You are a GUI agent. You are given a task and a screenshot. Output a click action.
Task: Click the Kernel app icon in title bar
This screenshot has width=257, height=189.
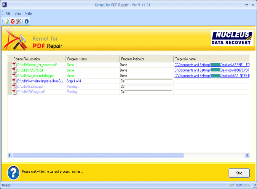tap(5, 5)
